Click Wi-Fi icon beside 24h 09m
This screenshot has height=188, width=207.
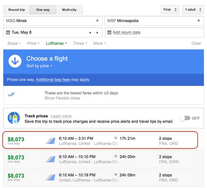pos(116,174)
